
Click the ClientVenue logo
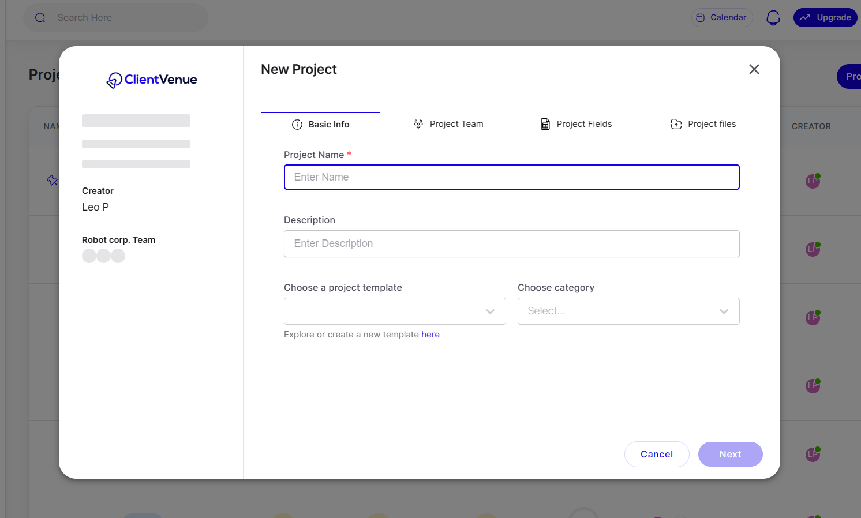[151, 80]
